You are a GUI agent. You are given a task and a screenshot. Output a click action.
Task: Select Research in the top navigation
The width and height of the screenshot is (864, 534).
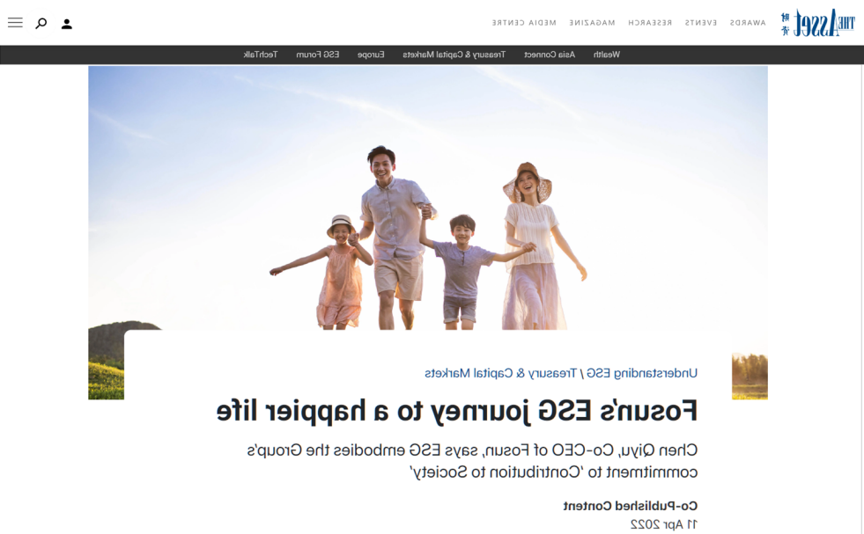(650, 23)
